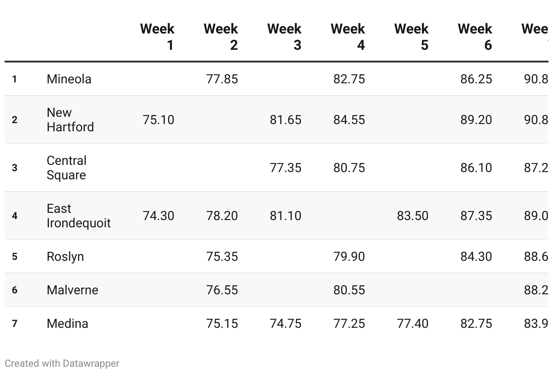Viewport: 553px width, 374px height.
Task: Select the Mineola row name
Action: point(69,79)
